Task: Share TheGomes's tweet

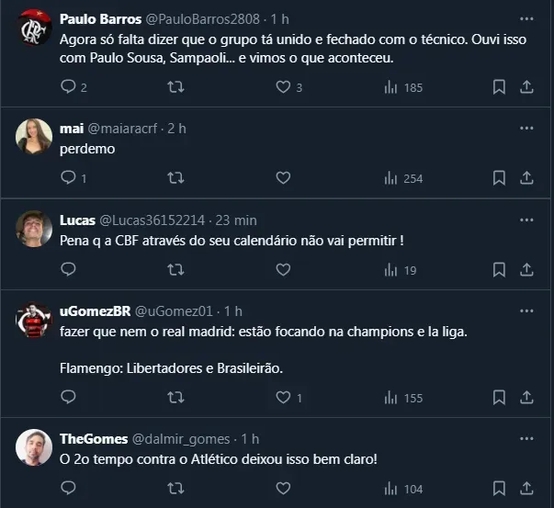Action: [526, 489]
